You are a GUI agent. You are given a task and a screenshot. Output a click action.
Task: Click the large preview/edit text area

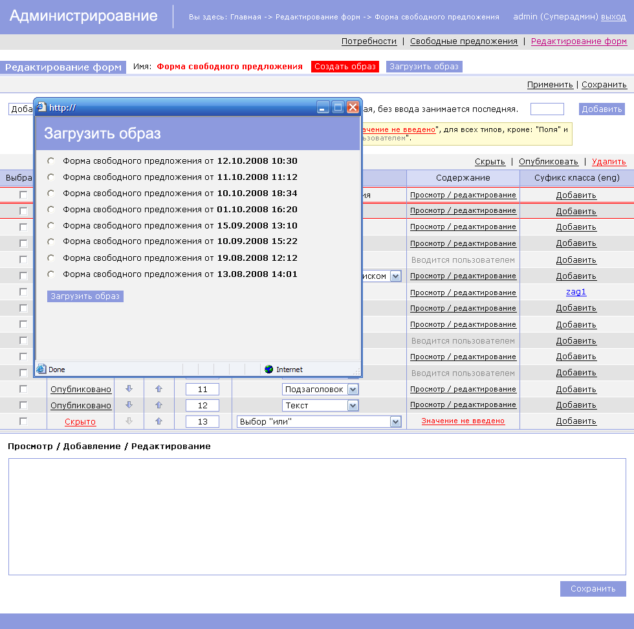coord(317,516)
